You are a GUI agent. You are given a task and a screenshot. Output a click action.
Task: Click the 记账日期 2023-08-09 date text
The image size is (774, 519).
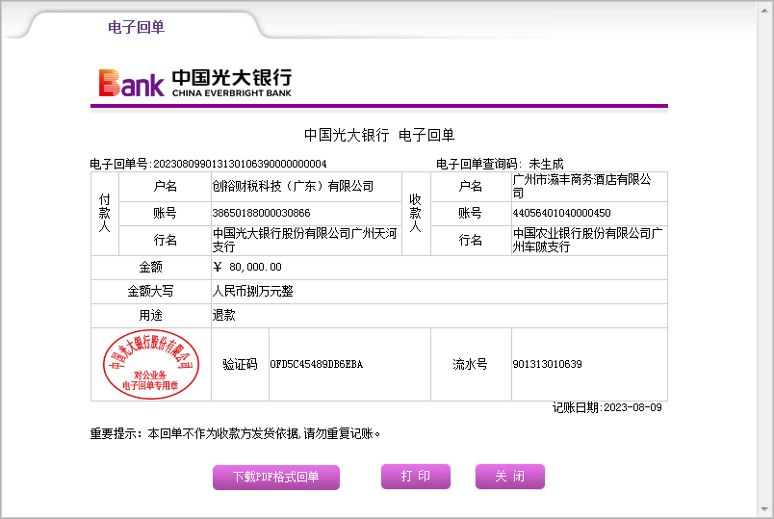606,408
